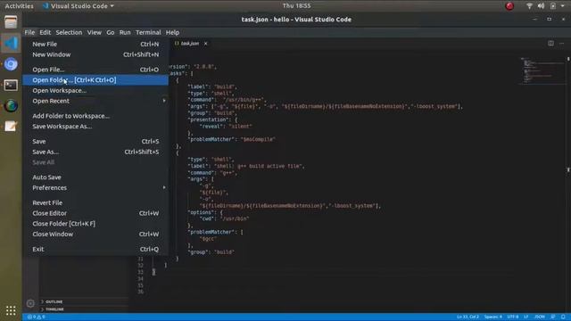The width and height of the screenshot is (571, 321).
Task: Click the split editor icon
Action: (550, 44)
